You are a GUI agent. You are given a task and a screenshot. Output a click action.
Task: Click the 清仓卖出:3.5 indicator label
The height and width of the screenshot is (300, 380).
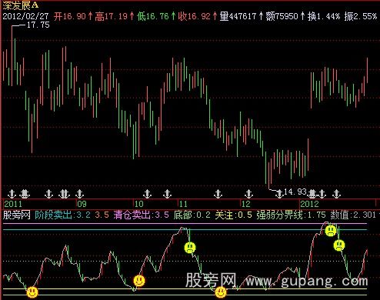pos(142,215)
